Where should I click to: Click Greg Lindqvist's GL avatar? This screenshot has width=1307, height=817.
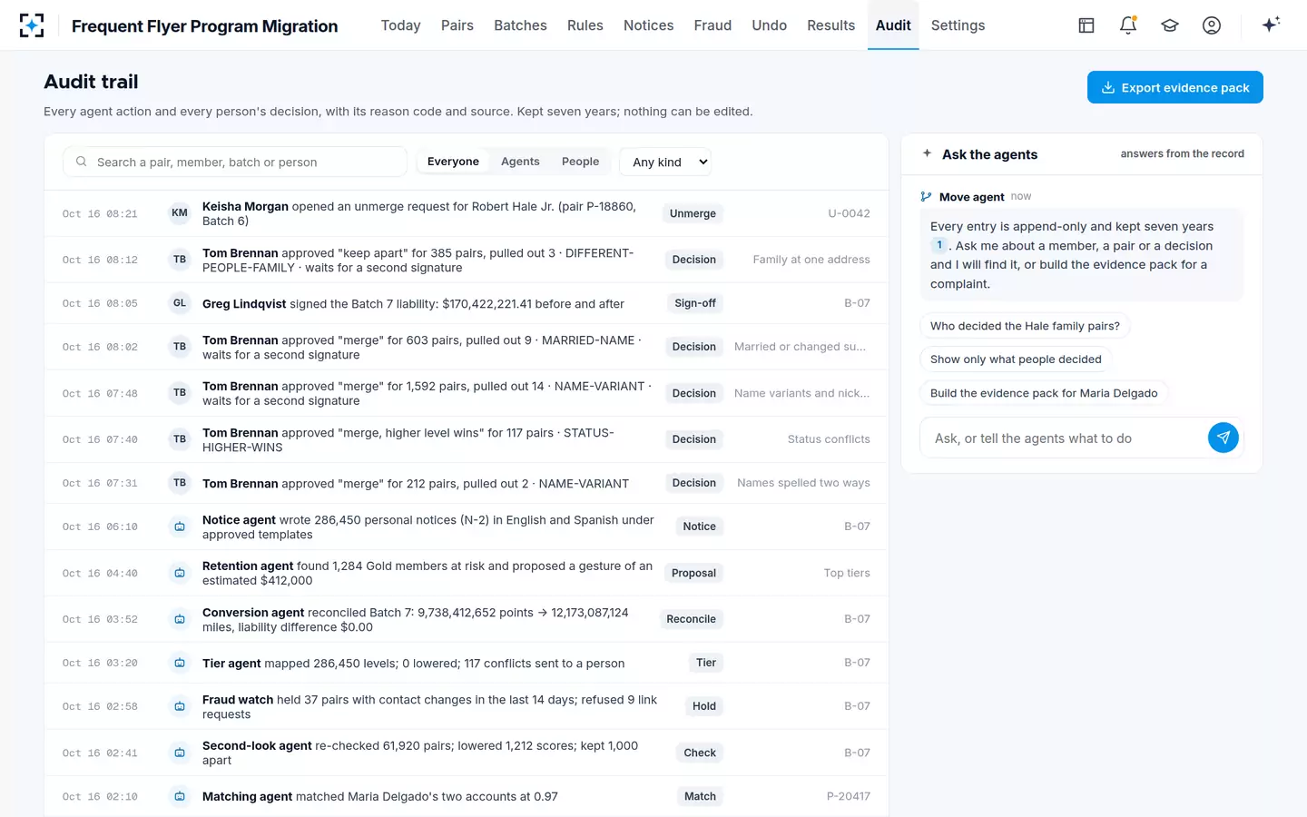pos(180,303)
